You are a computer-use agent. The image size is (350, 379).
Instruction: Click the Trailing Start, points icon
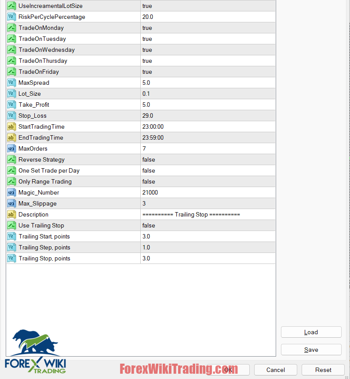(x=11, y=236)
